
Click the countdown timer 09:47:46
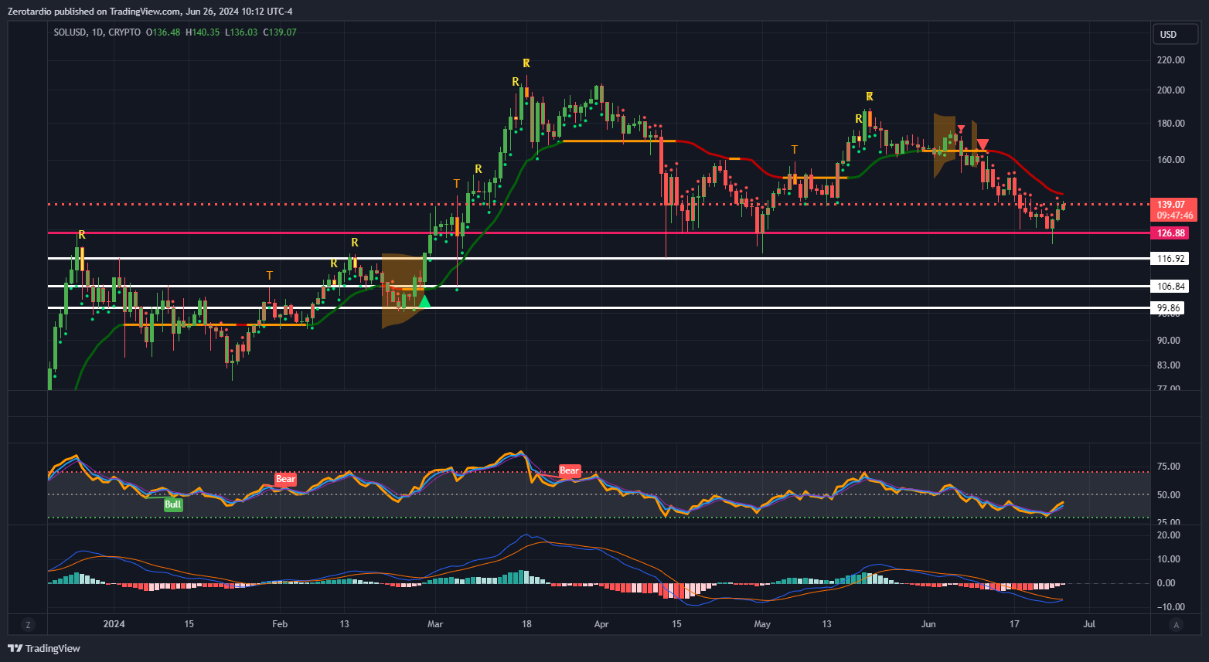(1175, 216)
